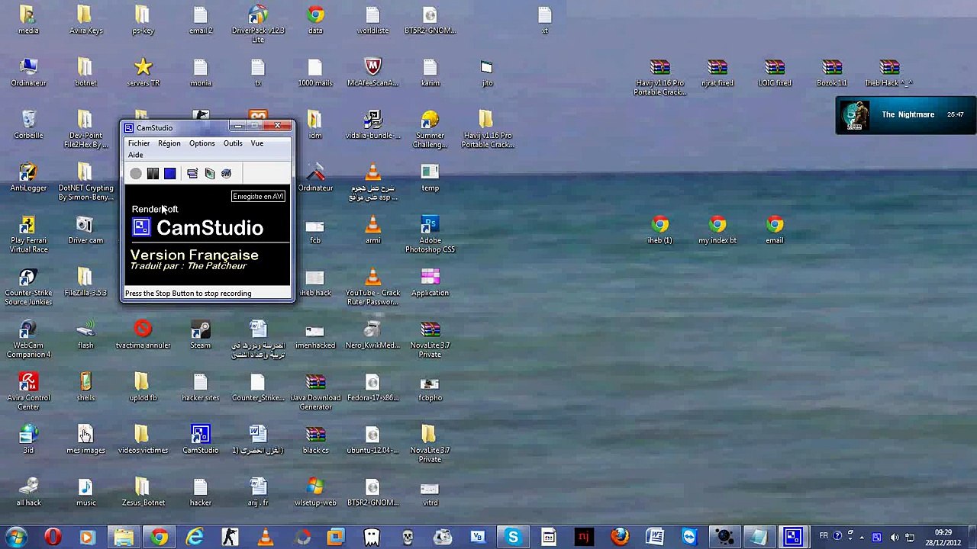The width and height of the screenshot is (977, 549).
Task: Select the Zesus_Botnet folder
Action: point(143,493)
